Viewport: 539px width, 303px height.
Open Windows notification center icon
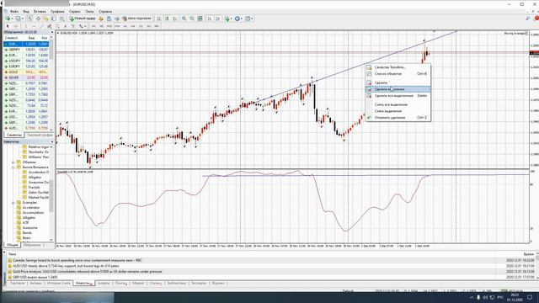(x=530, y=297)
